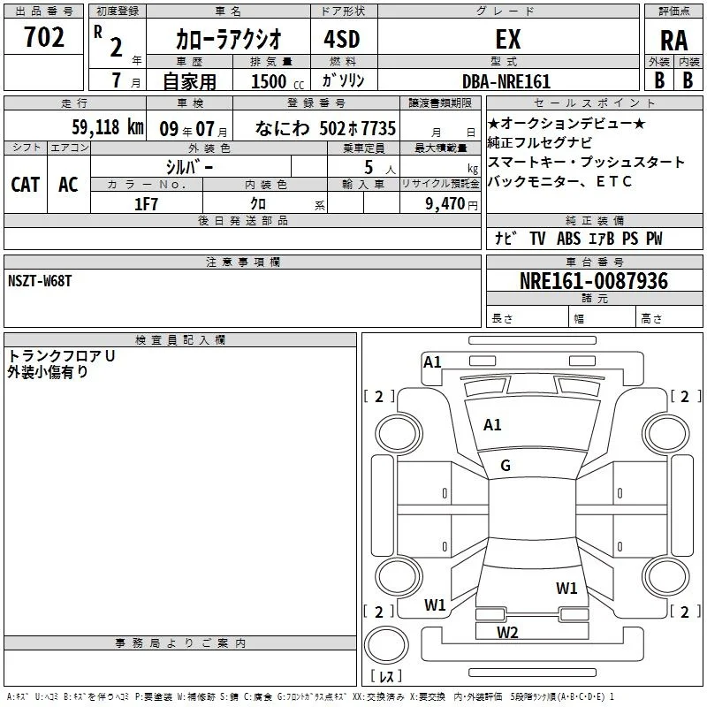Select the トランクフロアU inspector note

(x=61, y=356)
